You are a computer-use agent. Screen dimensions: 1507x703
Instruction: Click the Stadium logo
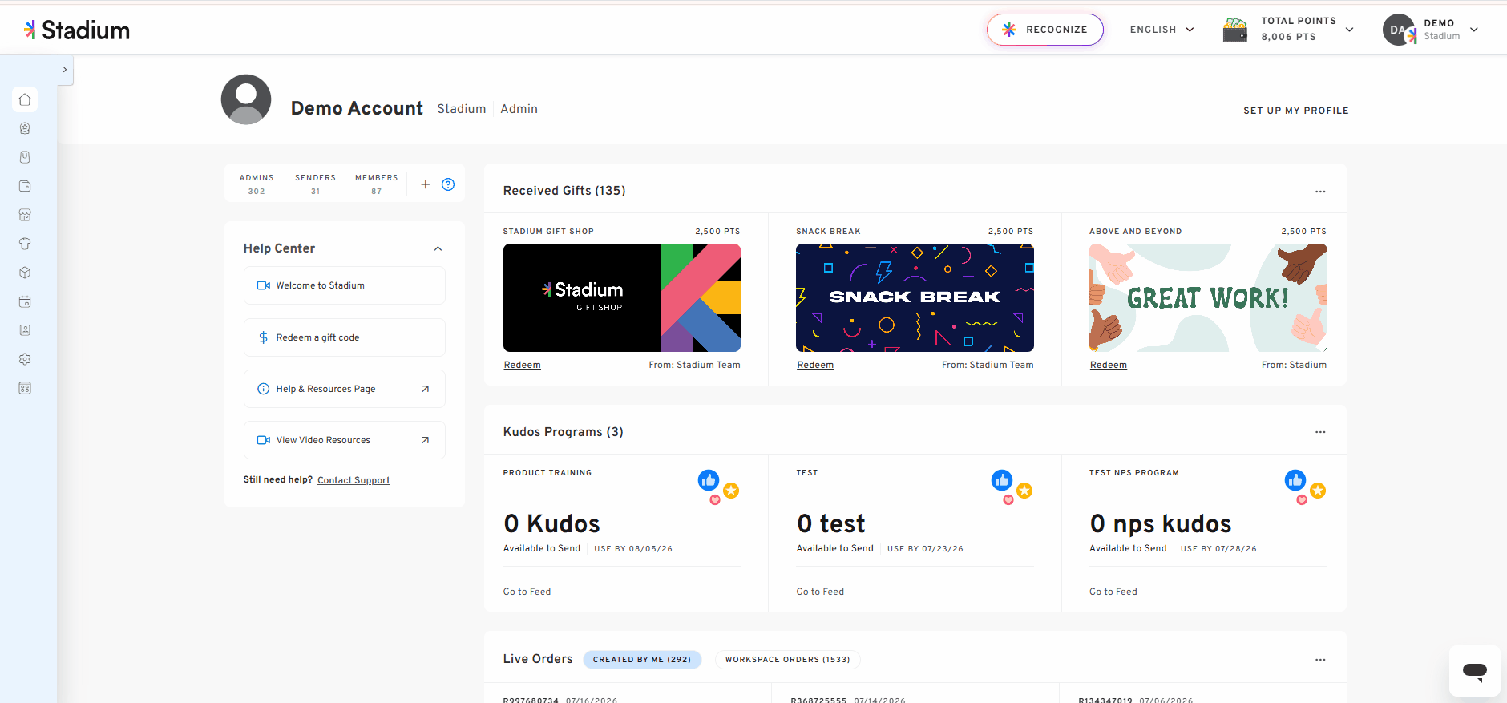point(77,30)
